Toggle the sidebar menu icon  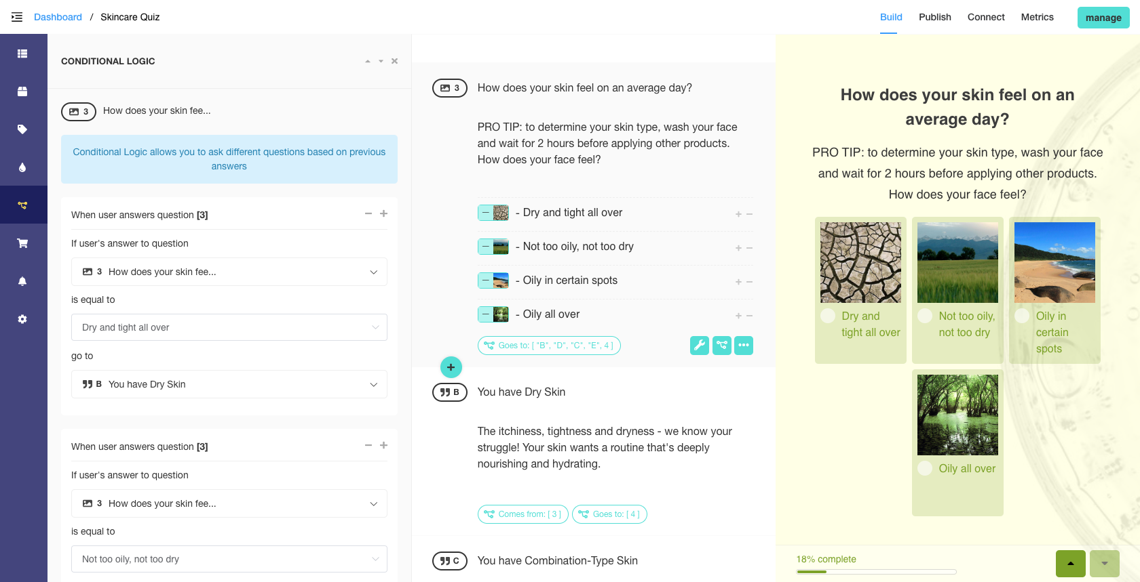coord(17,17)
